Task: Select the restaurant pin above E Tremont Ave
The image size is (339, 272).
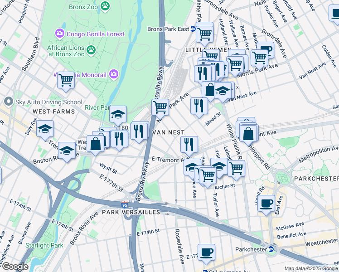Action: pos(189,146)
